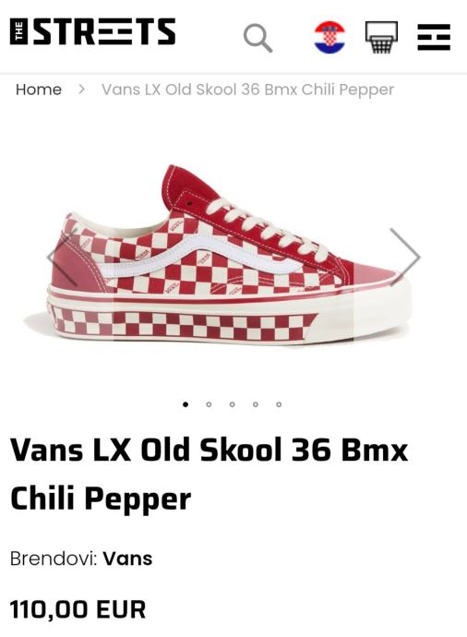Select the fifth carousel dot

[279, 404]
